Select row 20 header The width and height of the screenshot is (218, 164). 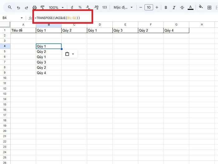coord(5,131)
